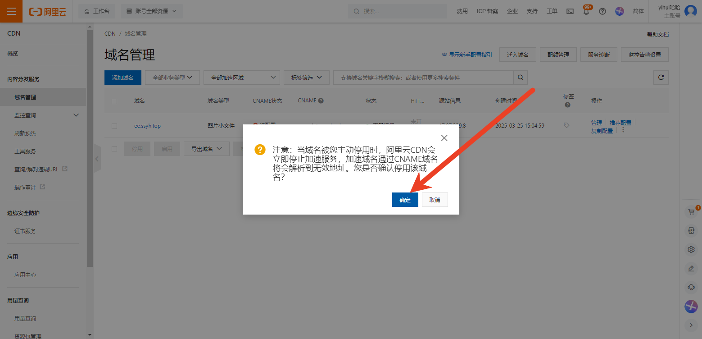Expand the 标签筛选 dropdown
This screenshot has width=702, height=339.
307,78
